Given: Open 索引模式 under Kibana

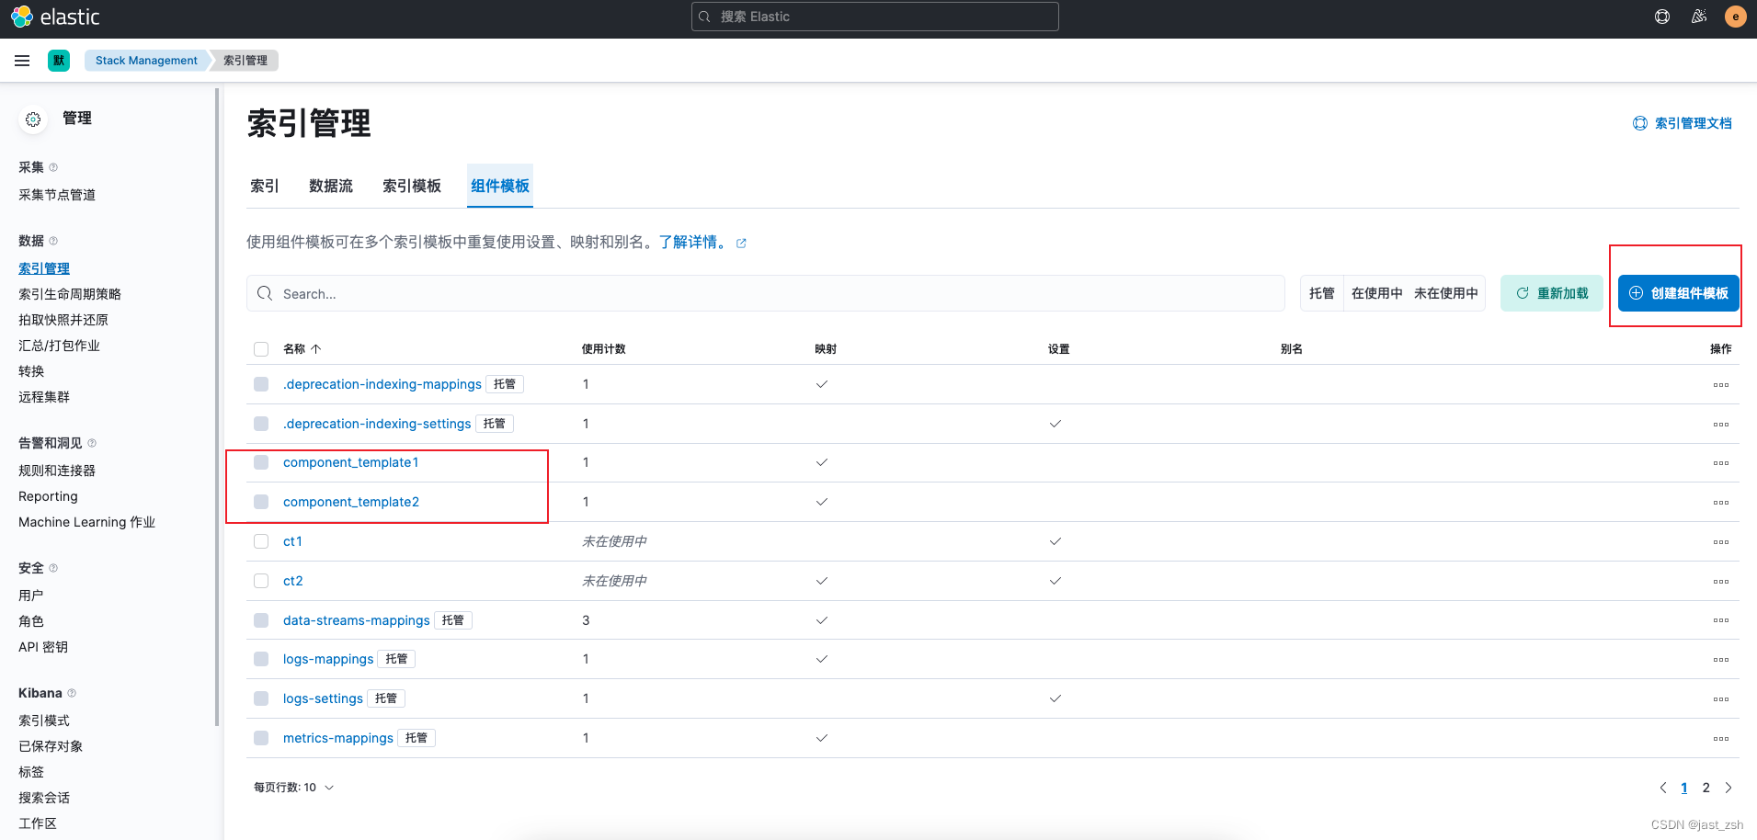Looking at the screenshot, I should 44,721.
